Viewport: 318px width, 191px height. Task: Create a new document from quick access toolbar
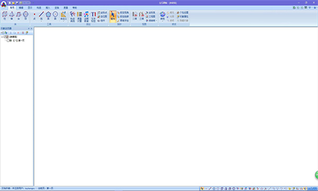point(10,3)
